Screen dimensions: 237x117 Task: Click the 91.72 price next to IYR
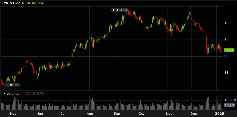point(15,3)
